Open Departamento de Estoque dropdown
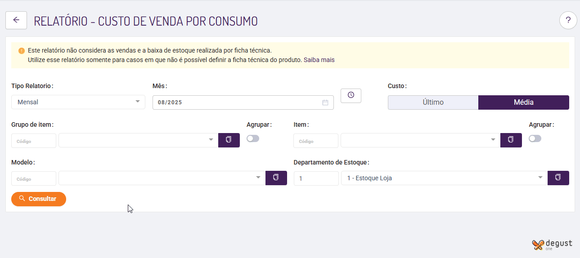580x258 pixels. coord(444,178)
